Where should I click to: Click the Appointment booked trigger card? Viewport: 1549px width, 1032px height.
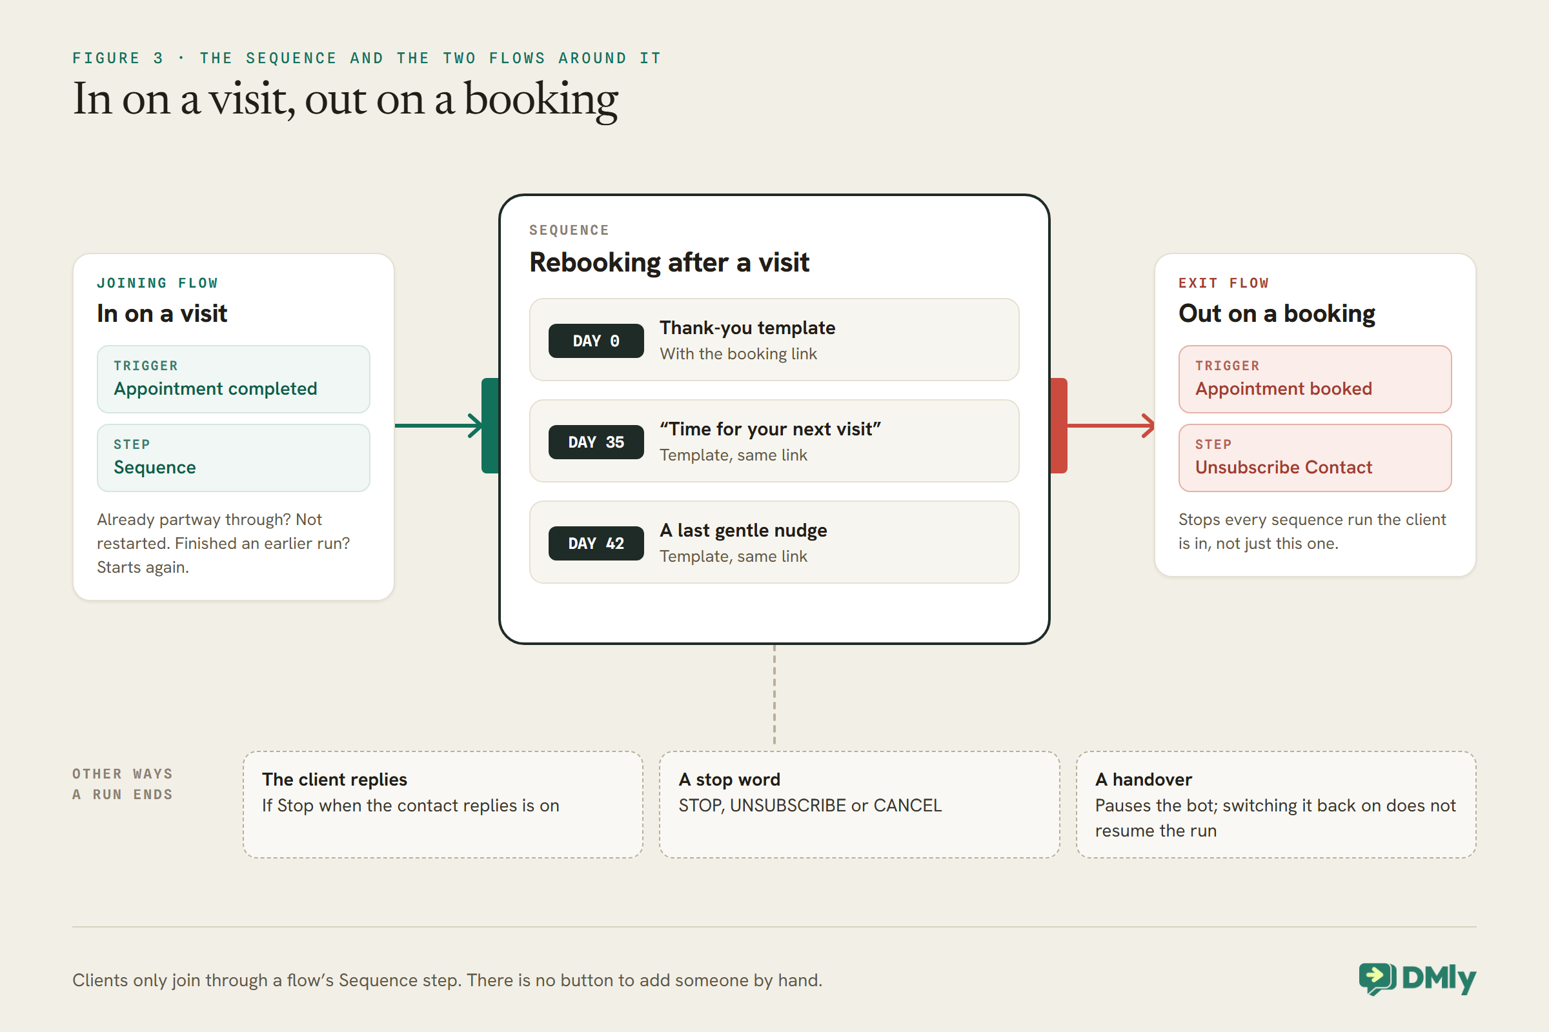[1315, 379]
